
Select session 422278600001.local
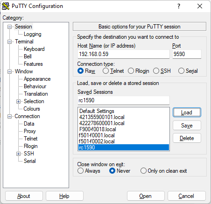tap(124, 123)
